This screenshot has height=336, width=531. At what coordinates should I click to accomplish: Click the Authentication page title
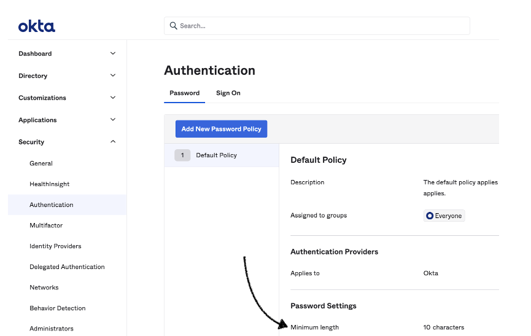[x=209, y=71]
